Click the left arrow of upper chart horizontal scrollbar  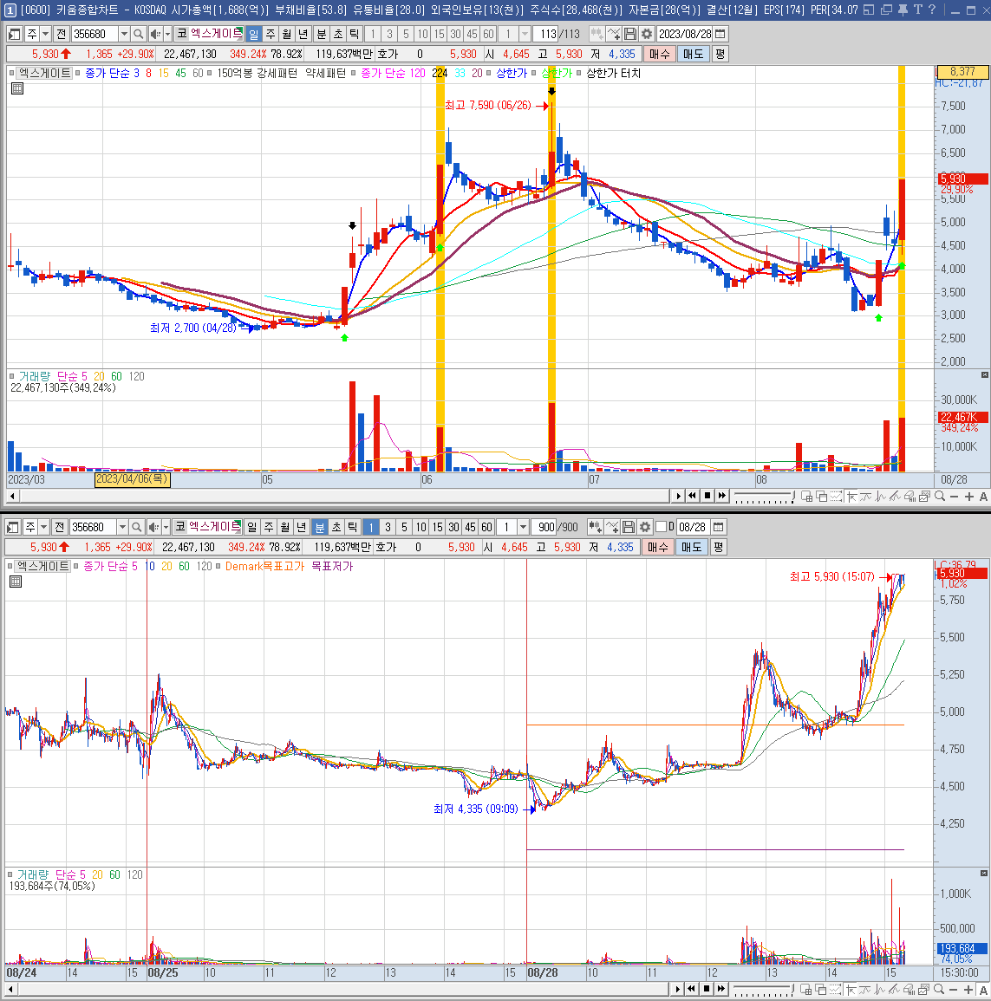click(x=11, y=496)
